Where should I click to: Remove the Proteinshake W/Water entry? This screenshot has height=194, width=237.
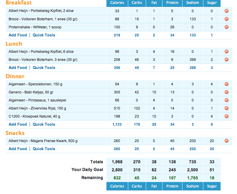[x=227, y=27]
